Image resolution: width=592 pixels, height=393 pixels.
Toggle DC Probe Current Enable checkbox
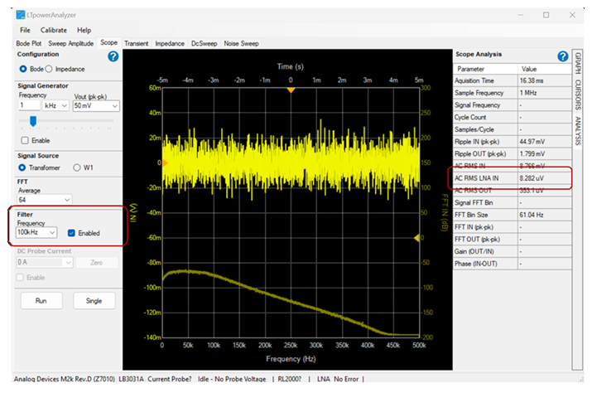tap(20, 278)
